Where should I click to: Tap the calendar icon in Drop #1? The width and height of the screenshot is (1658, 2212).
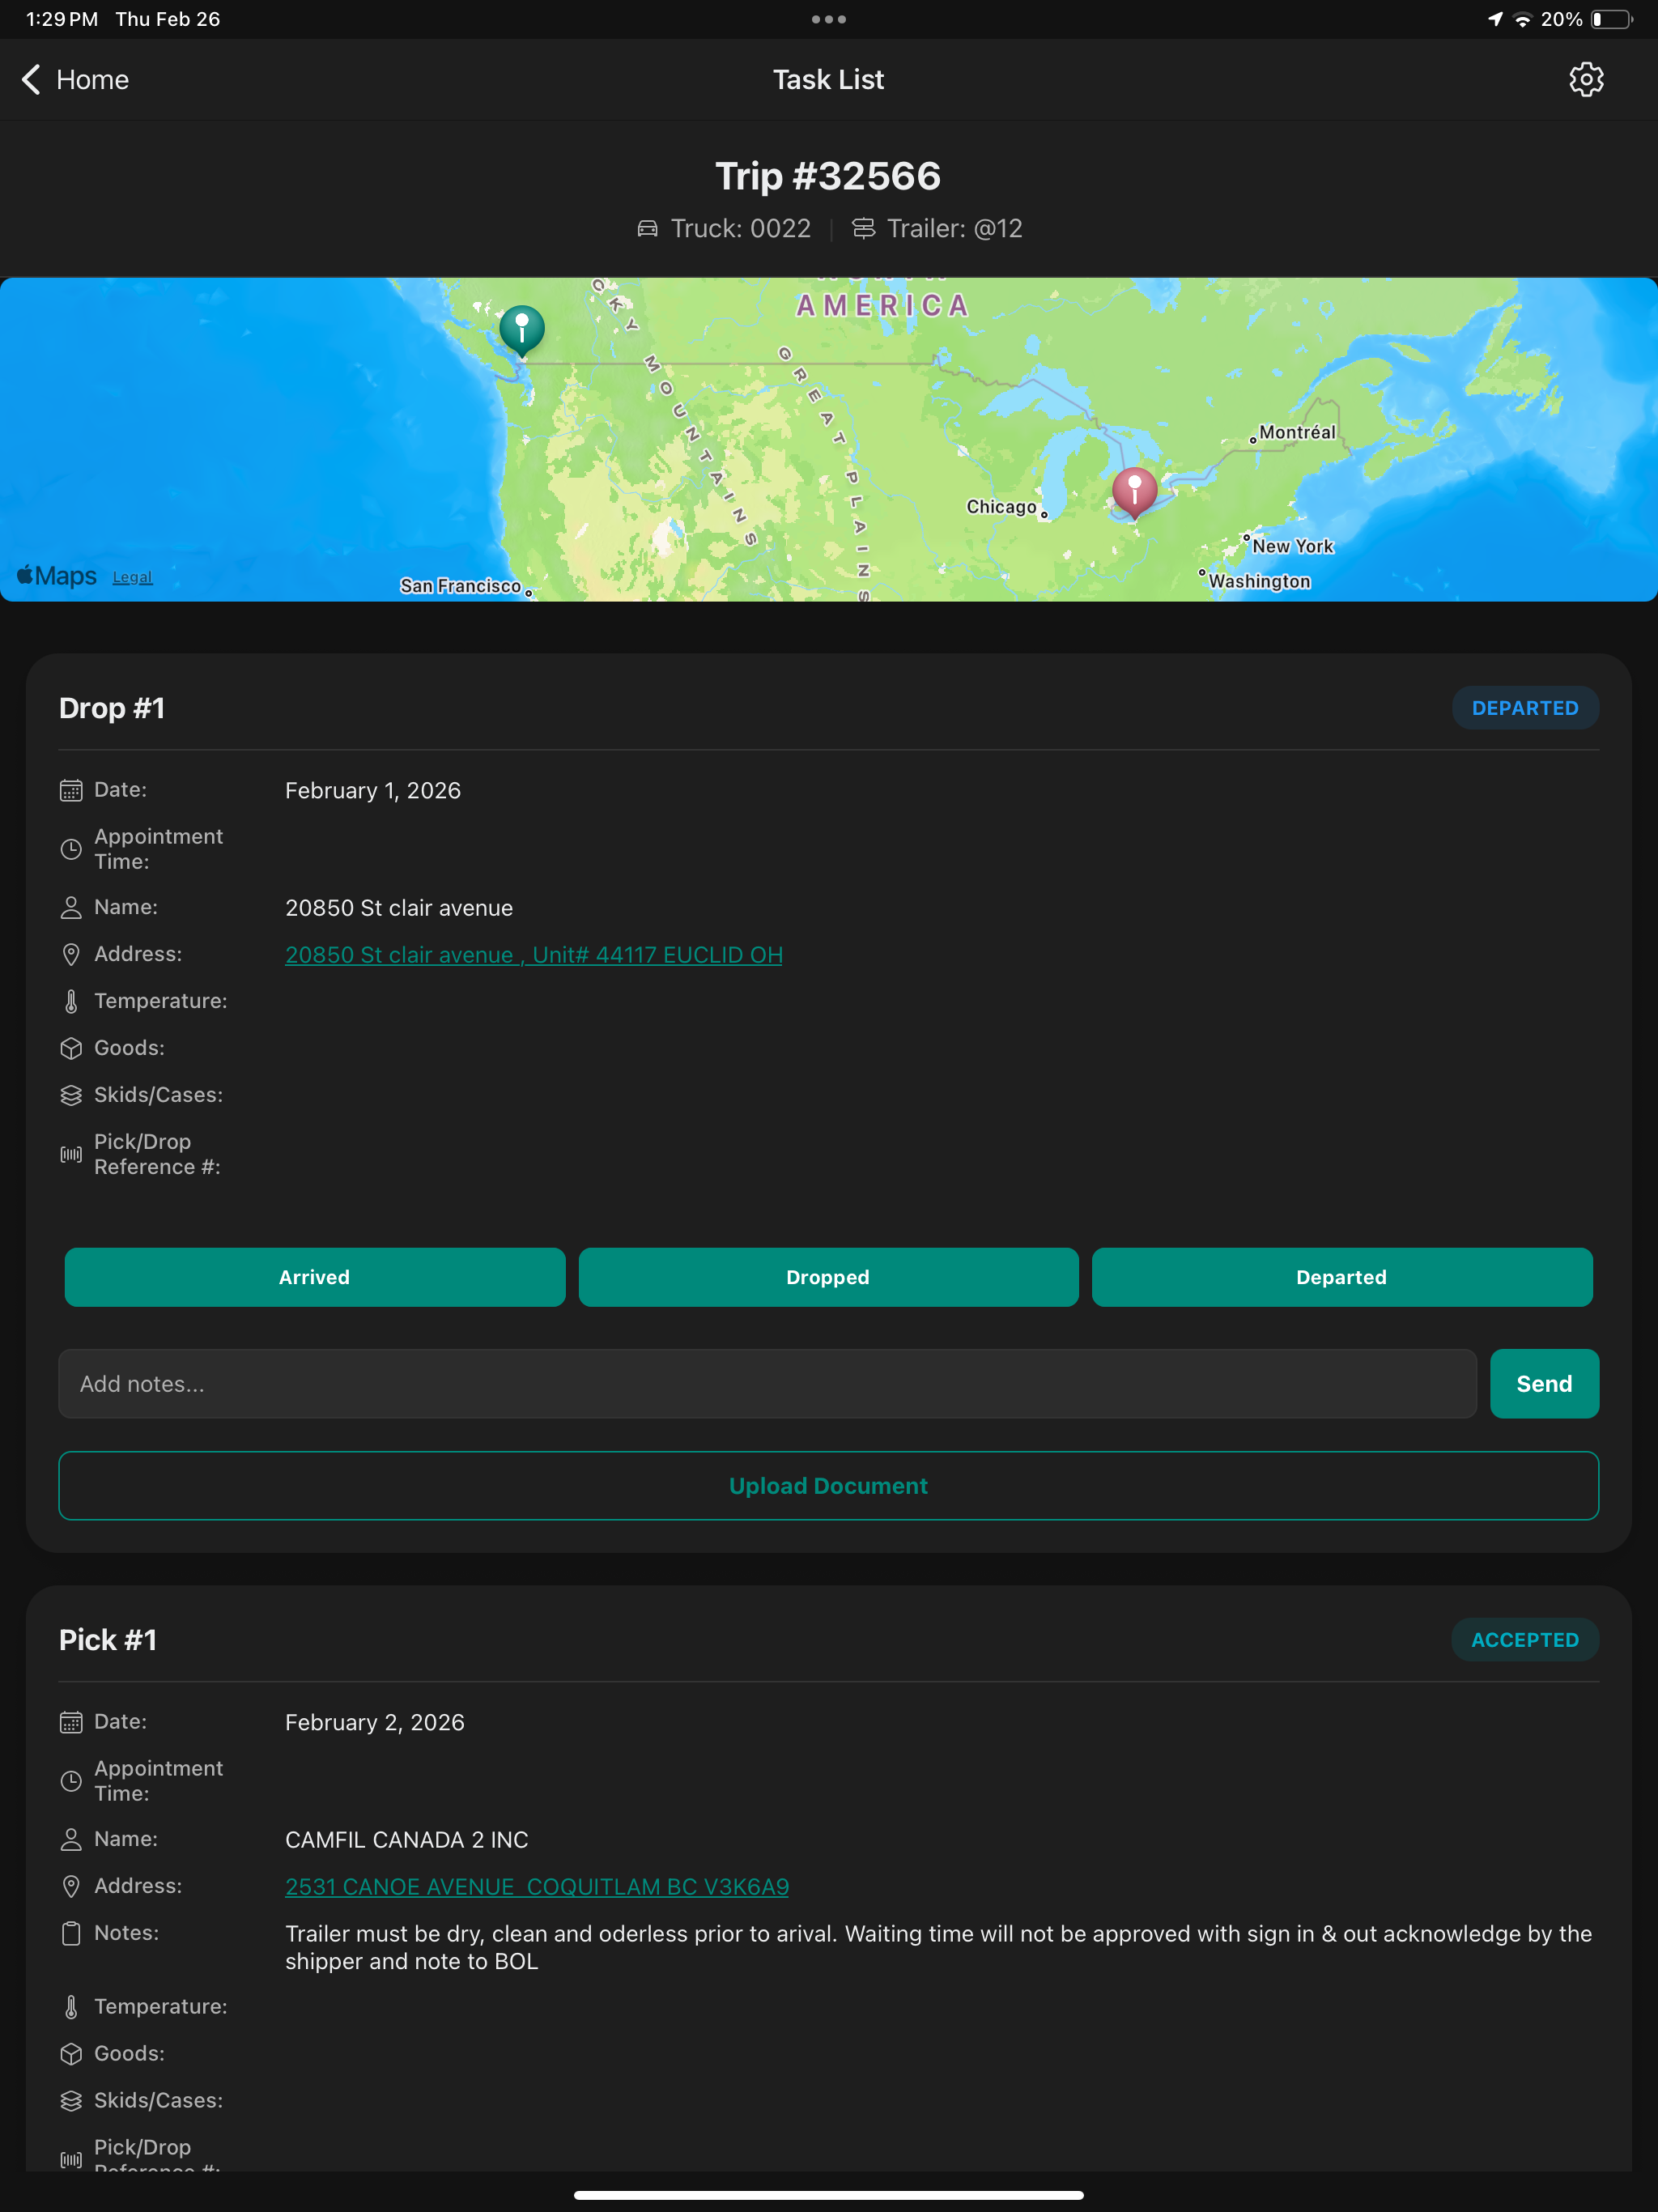point(71,791)
